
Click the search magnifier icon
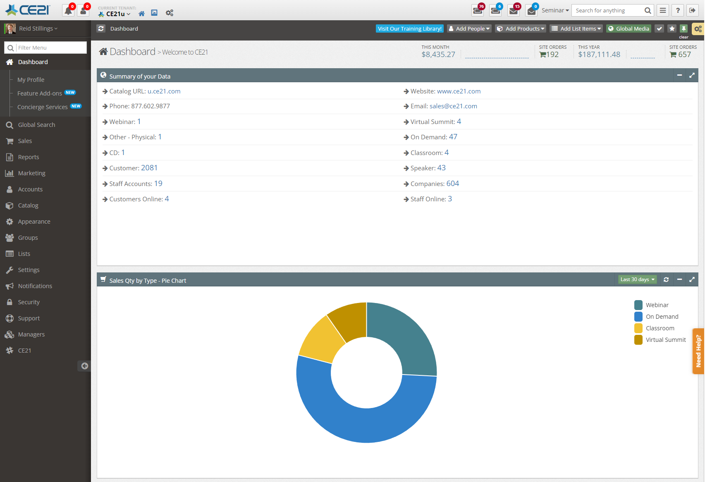648,11
